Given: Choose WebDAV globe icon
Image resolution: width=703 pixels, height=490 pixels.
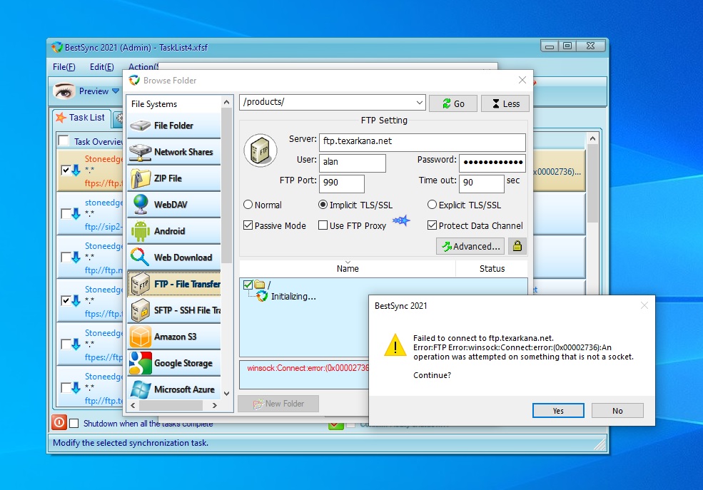Looking at the screenshot, I should pos(141,204).
